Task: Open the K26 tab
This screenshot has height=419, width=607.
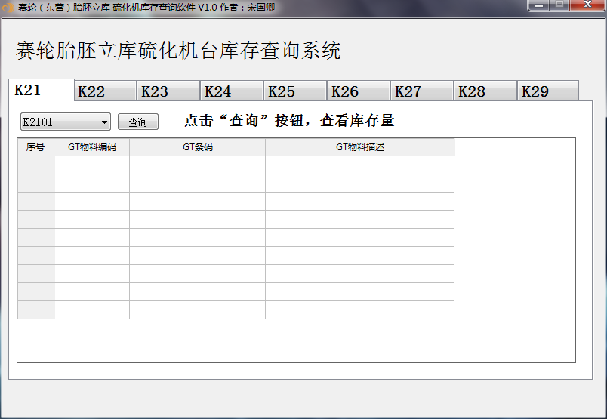Action: (359, 91)
